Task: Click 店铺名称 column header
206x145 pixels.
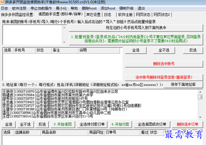Action: (x=27, y=133)
